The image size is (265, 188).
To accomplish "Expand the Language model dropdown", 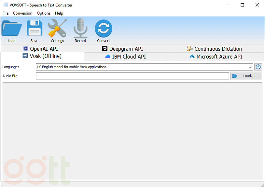I will pos(250,67).
